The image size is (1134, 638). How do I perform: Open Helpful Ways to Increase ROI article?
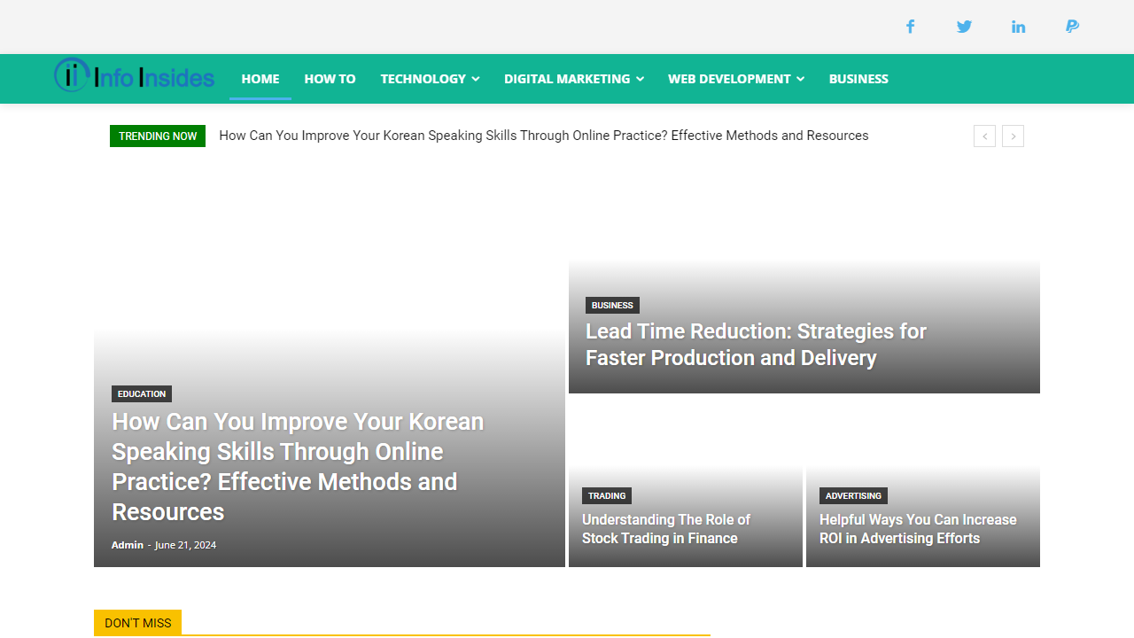click(918, 529)
